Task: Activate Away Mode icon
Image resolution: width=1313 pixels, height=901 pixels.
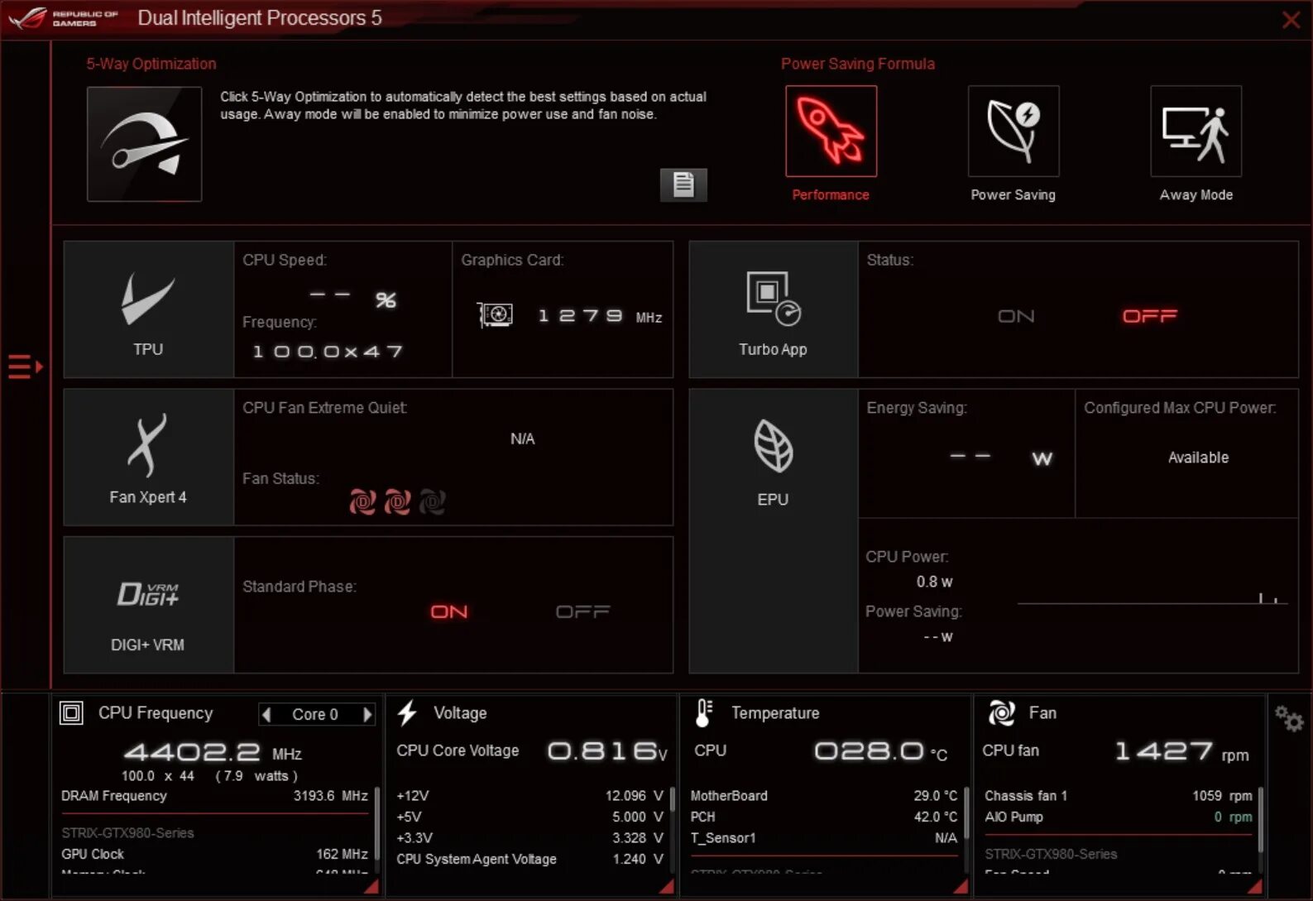Action: pos(1196,131)
